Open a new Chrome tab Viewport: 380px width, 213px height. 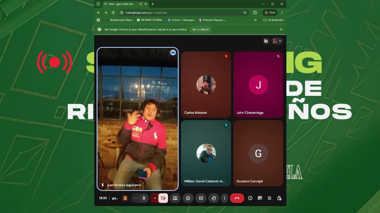153,4
